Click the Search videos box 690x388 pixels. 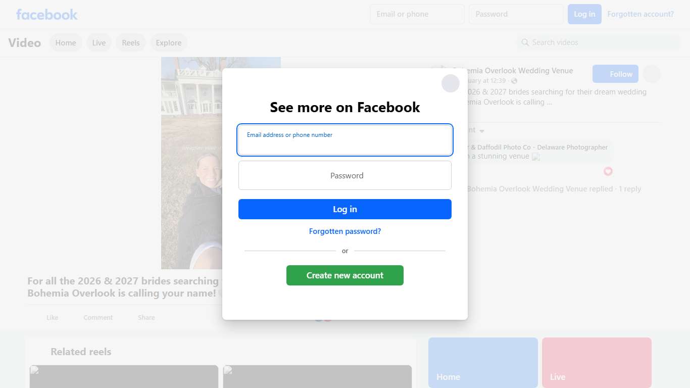(x=599, y=42)
